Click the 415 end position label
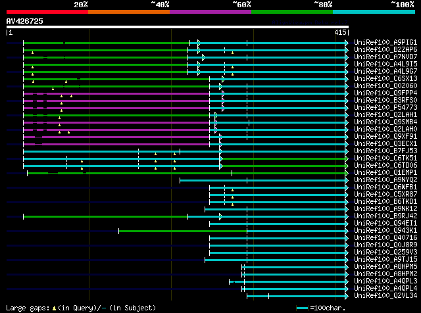Viewport: 421px width, 313px height. (x=340, y=32)
